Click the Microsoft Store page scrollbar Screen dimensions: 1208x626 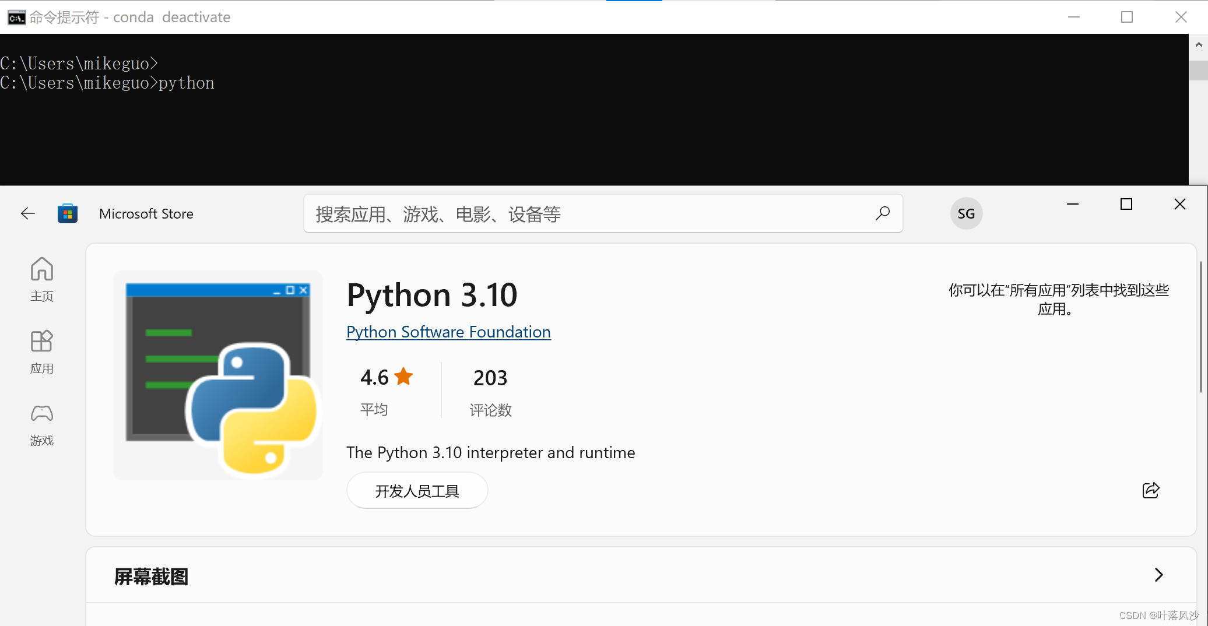[x=1202, y=326]
